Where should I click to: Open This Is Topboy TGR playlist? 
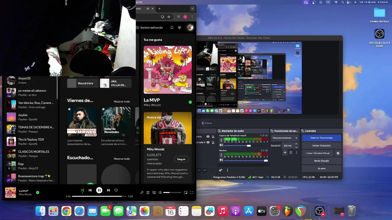31,141
